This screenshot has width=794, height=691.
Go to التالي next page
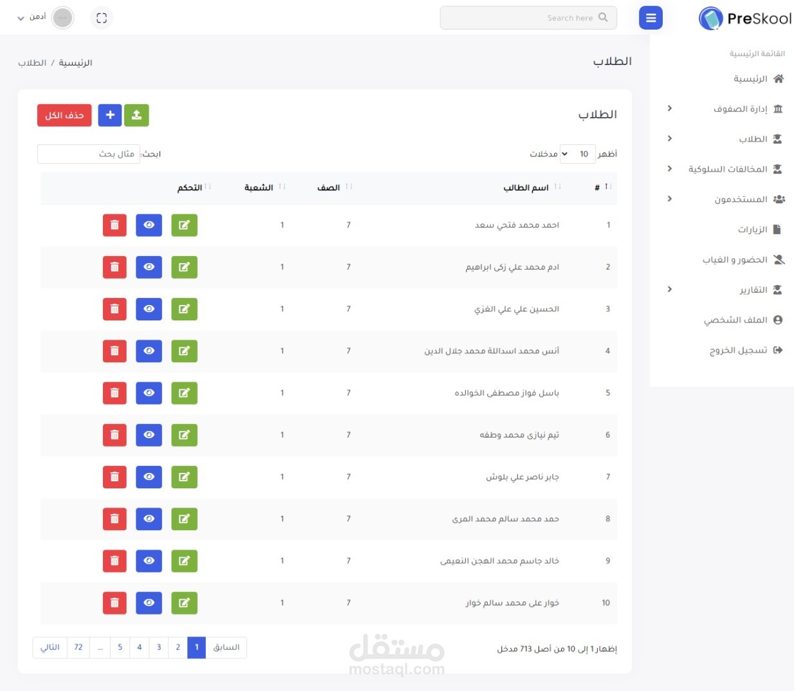(50, 647)
